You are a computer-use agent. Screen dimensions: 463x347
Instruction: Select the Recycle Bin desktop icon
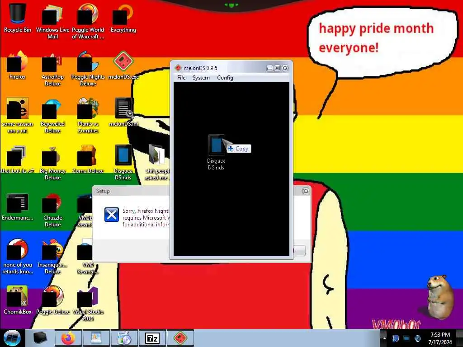tap(18, 18)
